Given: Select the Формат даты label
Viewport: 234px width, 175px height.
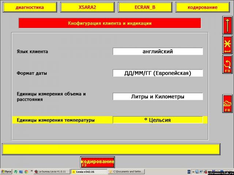Looking at the screenshot, I should pos(32,73).
